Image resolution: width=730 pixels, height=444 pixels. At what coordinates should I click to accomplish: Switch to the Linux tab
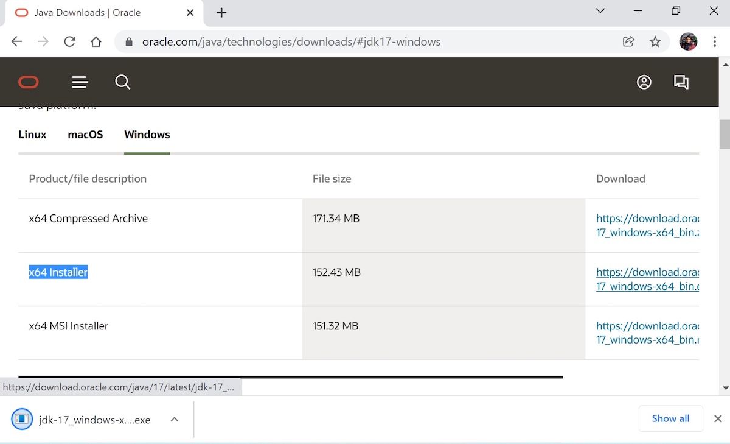point(32,135)
